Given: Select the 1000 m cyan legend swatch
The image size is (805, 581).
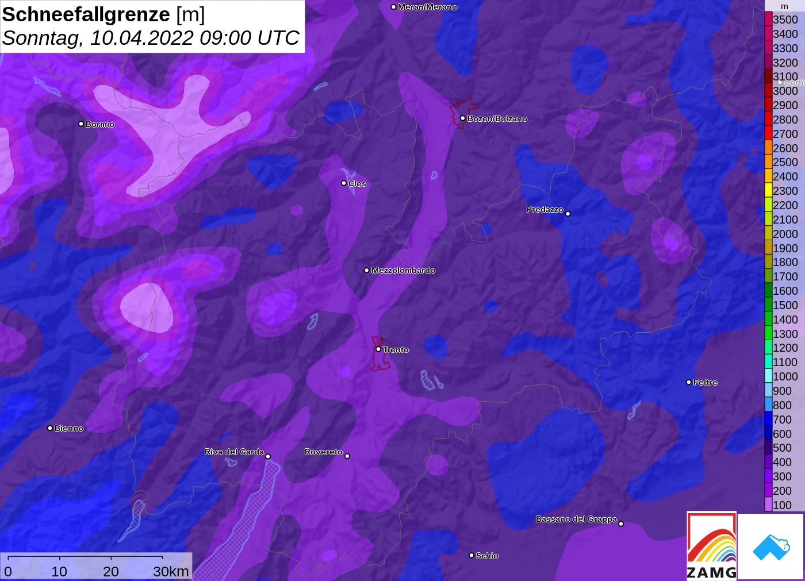Looking at the screenshot, I should pyautogui.click(x=768, y=376).
